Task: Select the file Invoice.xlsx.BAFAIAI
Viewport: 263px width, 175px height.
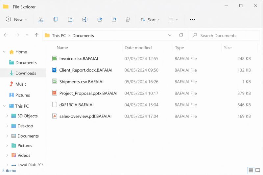Action: coord(79,59)
